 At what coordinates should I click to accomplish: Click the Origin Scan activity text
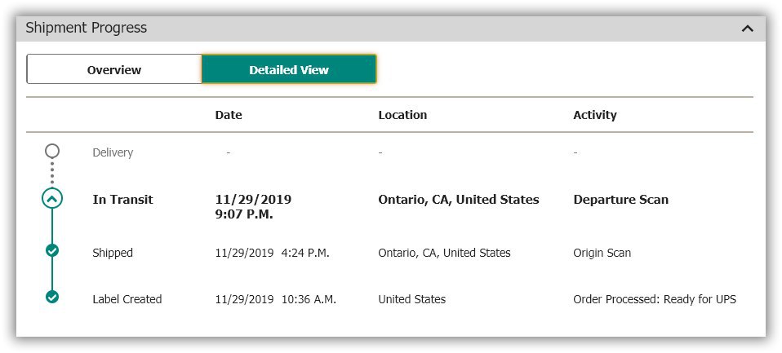(x=602, y=253)
